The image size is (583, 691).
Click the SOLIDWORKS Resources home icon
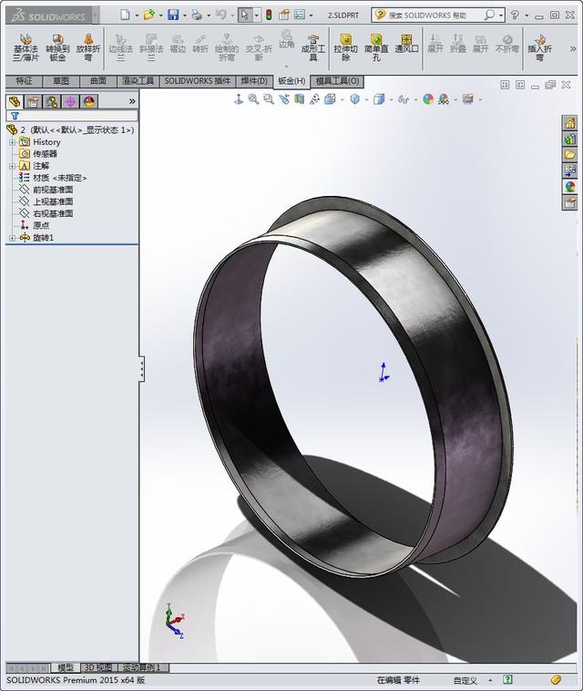pyautogui.click(x=569, y=123)
